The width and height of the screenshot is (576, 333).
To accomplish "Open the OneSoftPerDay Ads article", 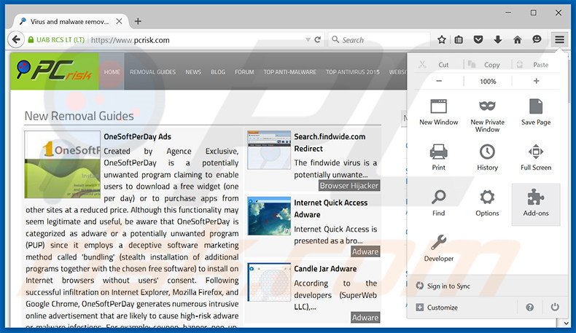I will (x=137, y=136).
